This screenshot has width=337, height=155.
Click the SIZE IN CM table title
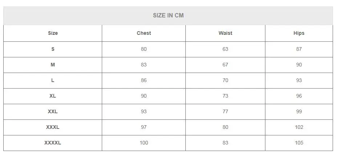point(168,16)
